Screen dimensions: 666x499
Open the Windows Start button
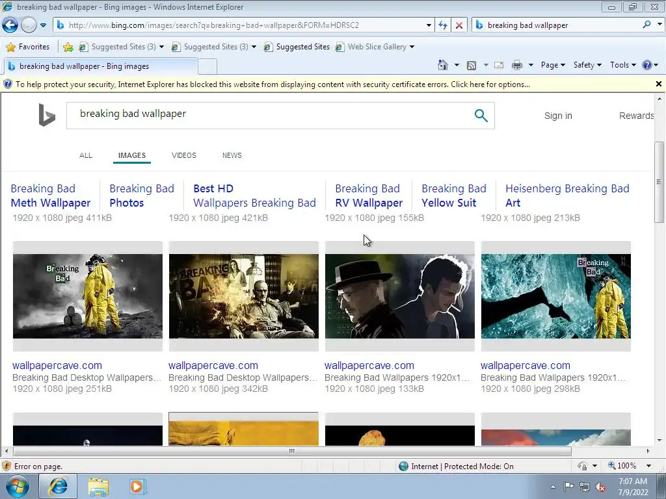coord(18,486)
